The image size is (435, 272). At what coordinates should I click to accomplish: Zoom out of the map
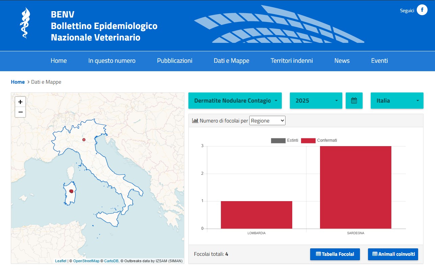[x=20, y=112]
